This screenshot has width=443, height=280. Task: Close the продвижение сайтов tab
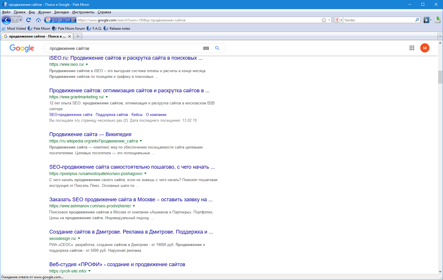(x=69, y=36)
